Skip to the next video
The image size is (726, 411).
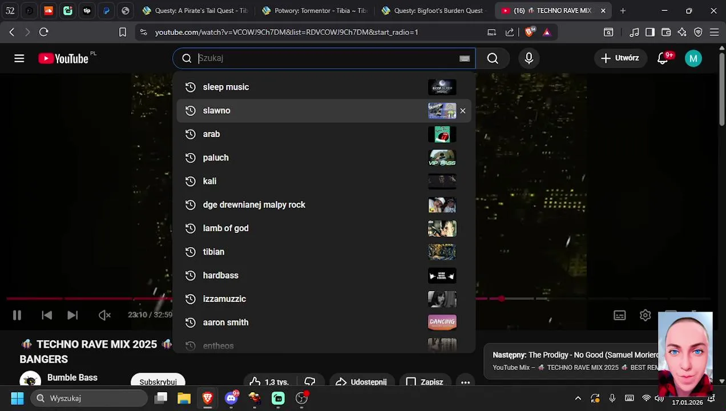click(x=72, y=315)
